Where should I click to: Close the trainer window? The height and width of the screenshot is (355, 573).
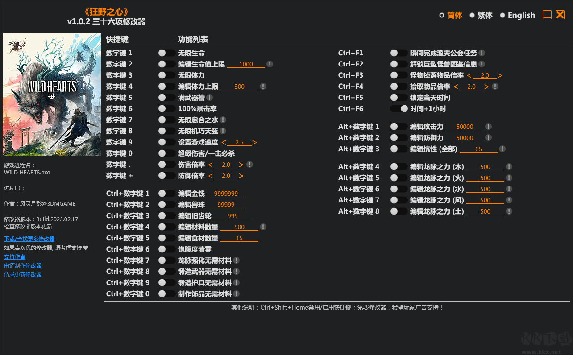[x=560, y=15]
